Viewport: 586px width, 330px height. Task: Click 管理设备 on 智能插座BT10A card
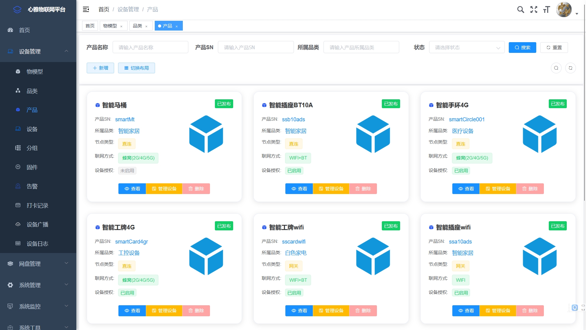pos(331,189)
